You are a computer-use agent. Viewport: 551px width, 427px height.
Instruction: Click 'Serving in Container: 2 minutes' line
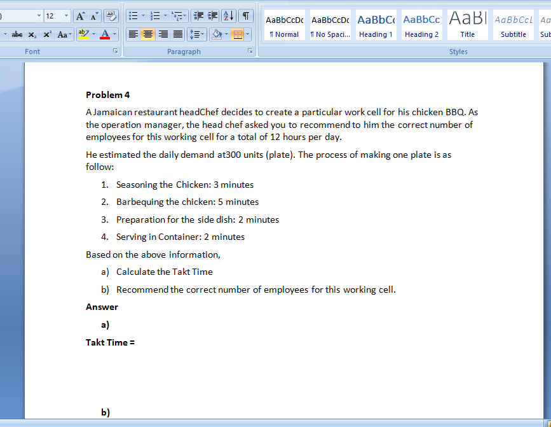(x=180, y=237)
